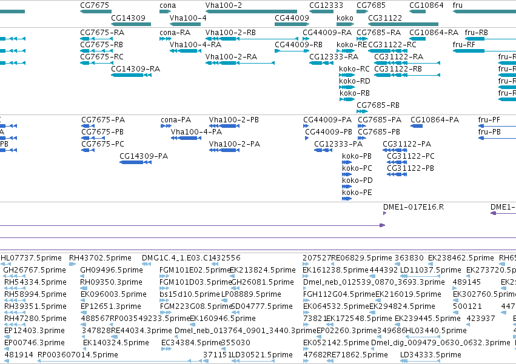This screenshot has width=516, height=364.
Task: Click the LD34333.5prime EST label
Action: pos(431,355)
